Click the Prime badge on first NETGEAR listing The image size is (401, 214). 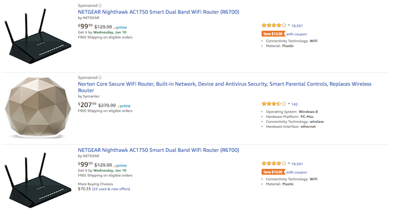click(121, 27)
